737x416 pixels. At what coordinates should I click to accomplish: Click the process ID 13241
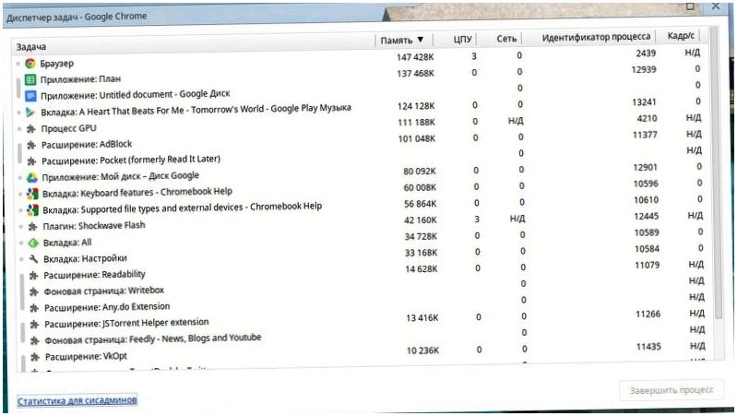[x=645, y=102]
